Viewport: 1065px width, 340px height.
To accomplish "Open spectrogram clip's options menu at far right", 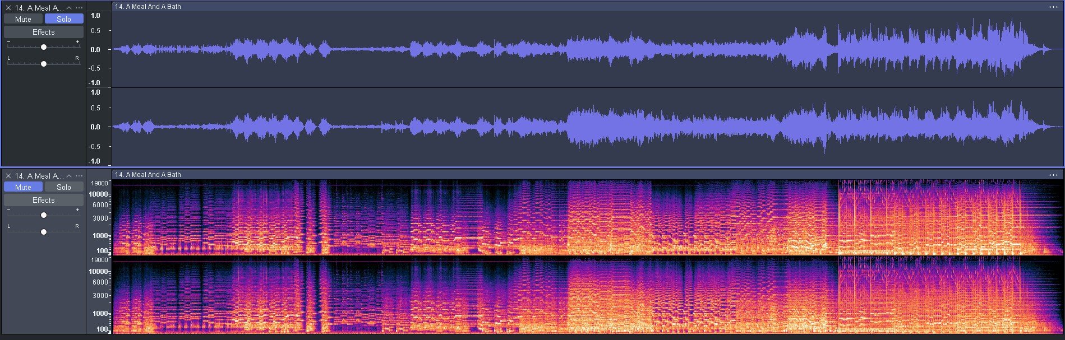I will 1053,175.
